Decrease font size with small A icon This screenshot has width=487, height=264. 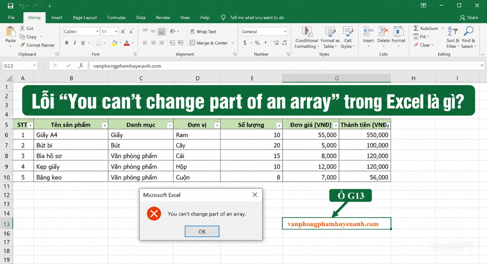(x=131, y=31)
